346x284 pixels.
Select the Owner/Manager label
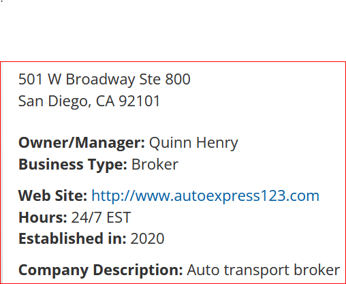[x=82, y=143]
